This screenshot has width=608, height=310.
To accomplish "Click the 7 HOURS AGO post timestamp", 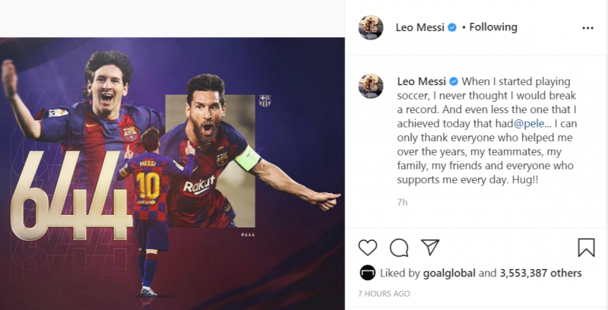I will tap(384, 293).
